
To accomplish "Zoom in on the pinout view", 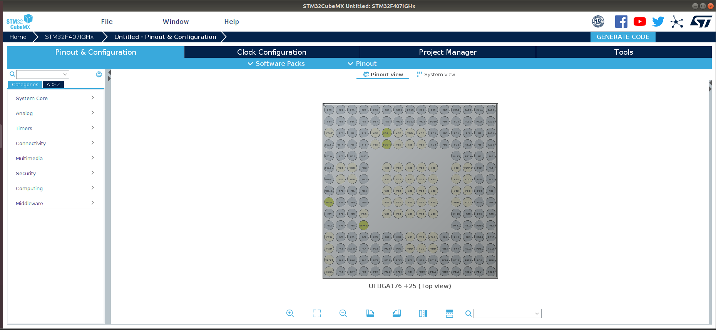I will point(290,313).
